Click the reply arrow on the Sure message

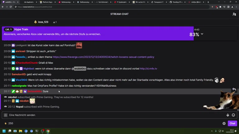(234, 90)
